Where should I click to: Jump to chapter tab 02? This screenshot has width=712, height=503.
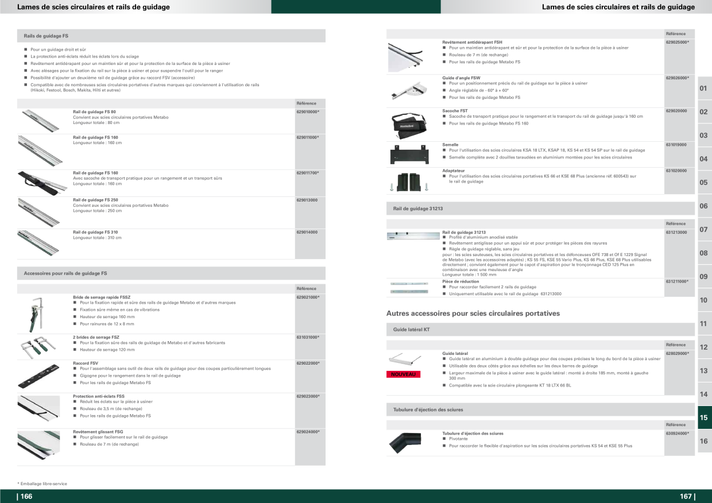click(705, 112)
